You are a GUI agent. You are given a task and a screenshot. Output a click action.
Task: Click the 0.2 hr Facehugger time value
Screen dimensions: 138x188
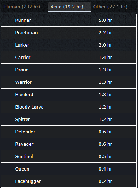pyautogui.click(x=105, y=181)
